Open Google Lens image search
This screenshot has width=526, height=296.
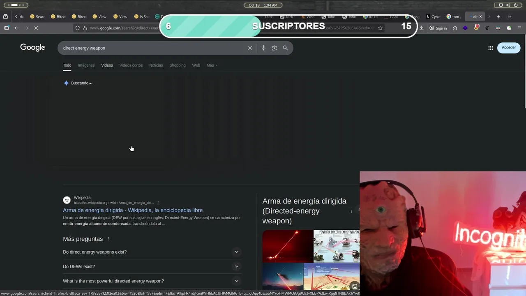tap(274, 48)
